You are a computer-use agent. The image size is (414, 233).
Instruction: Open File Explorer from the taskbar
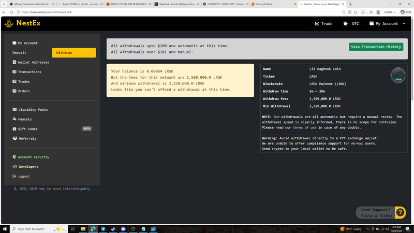pyautogui.click(x=83, y=229)
